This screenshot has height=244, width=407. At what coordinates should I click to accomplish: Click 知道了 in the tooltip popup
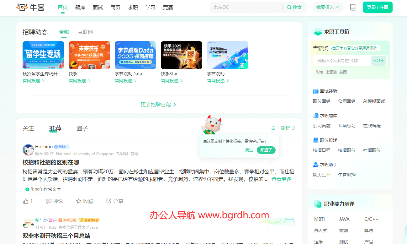pyautogui.click(x=266, y=150)
